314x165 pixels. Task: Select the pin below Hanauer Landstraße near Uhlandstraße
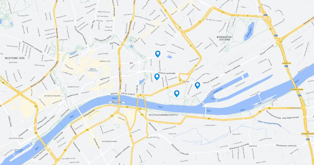(x=157, y=77)
